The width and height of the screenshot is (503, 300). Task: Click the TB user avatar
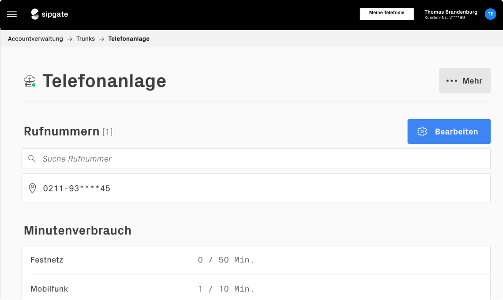(490, 14)
